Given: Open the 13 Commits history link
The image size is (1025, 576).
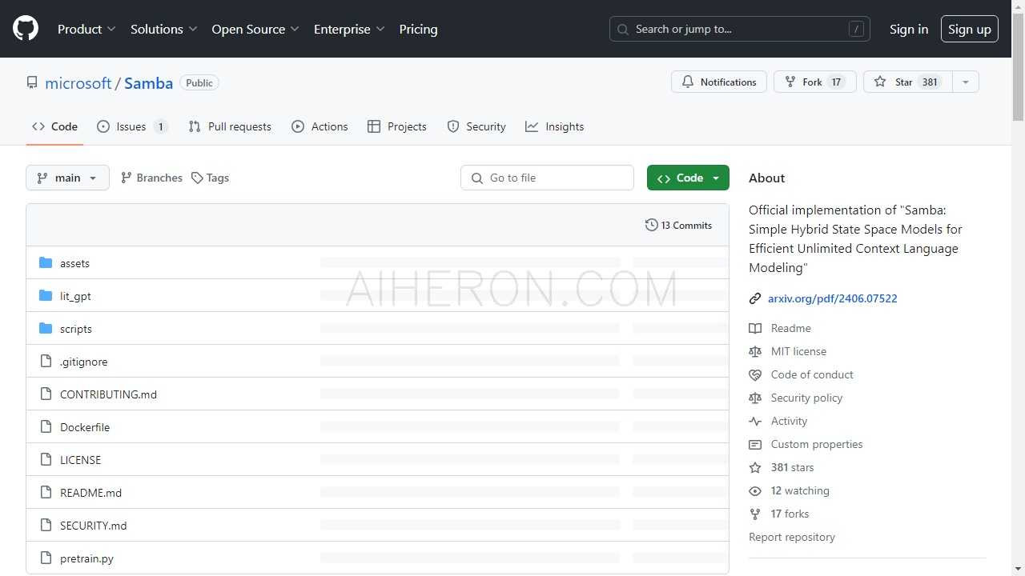Looking at the screenshot, I should (x=678, y=226).
